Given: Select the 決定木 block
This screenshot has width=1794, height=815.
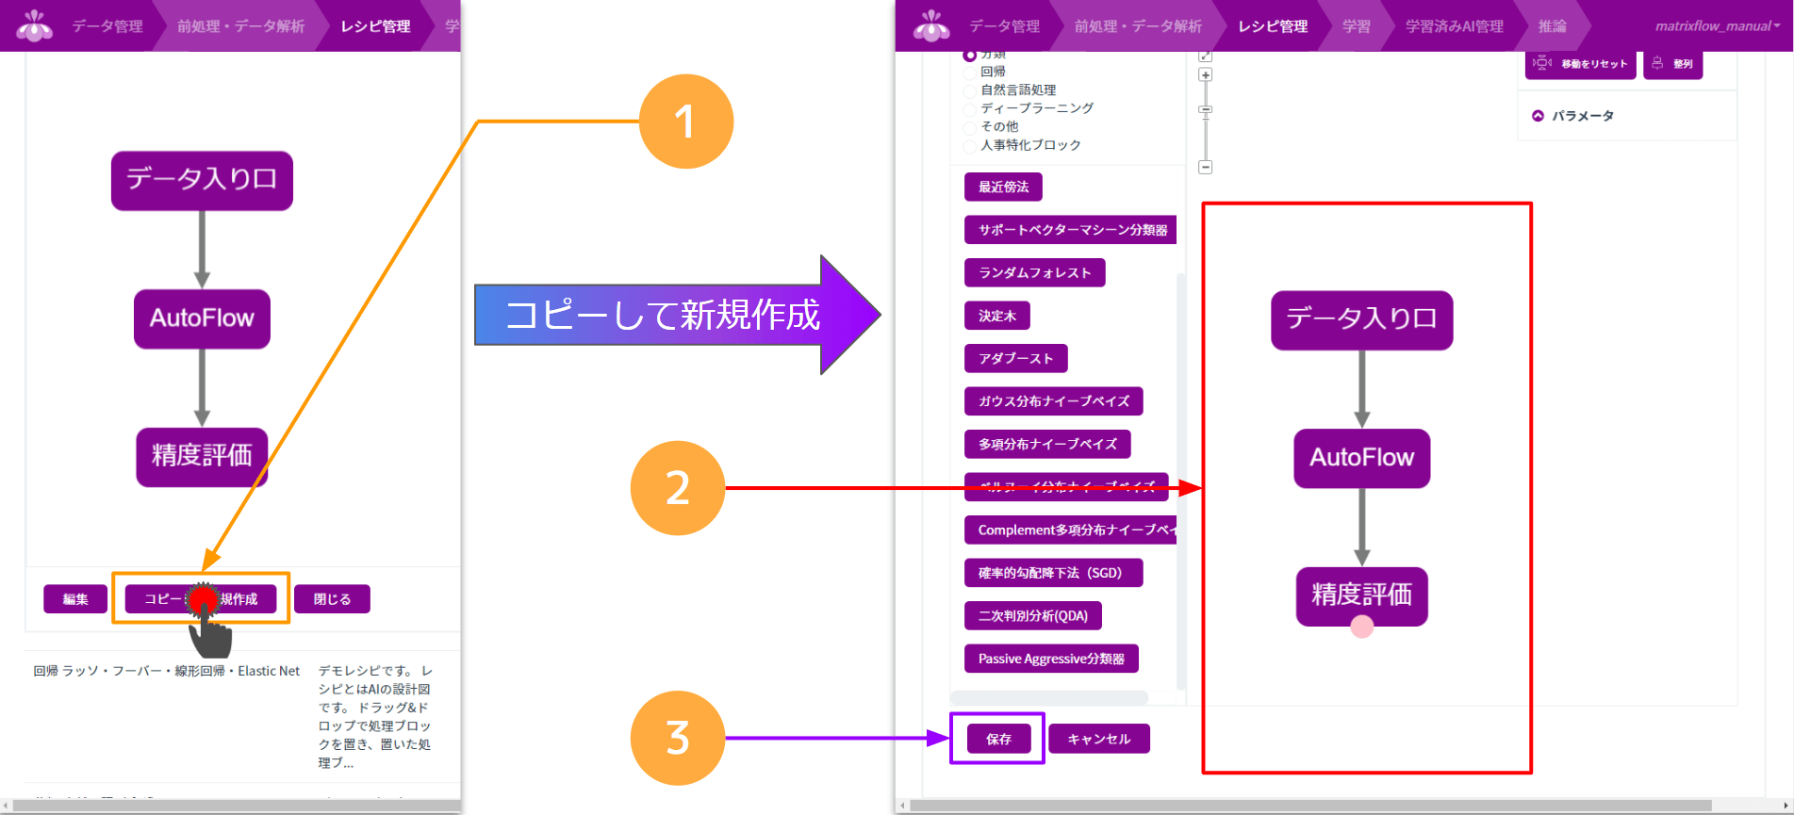Looking at the screenshot, I should click(x=997, y=316).
